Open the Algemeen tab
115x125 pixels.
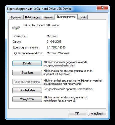[x=16, y=17]
